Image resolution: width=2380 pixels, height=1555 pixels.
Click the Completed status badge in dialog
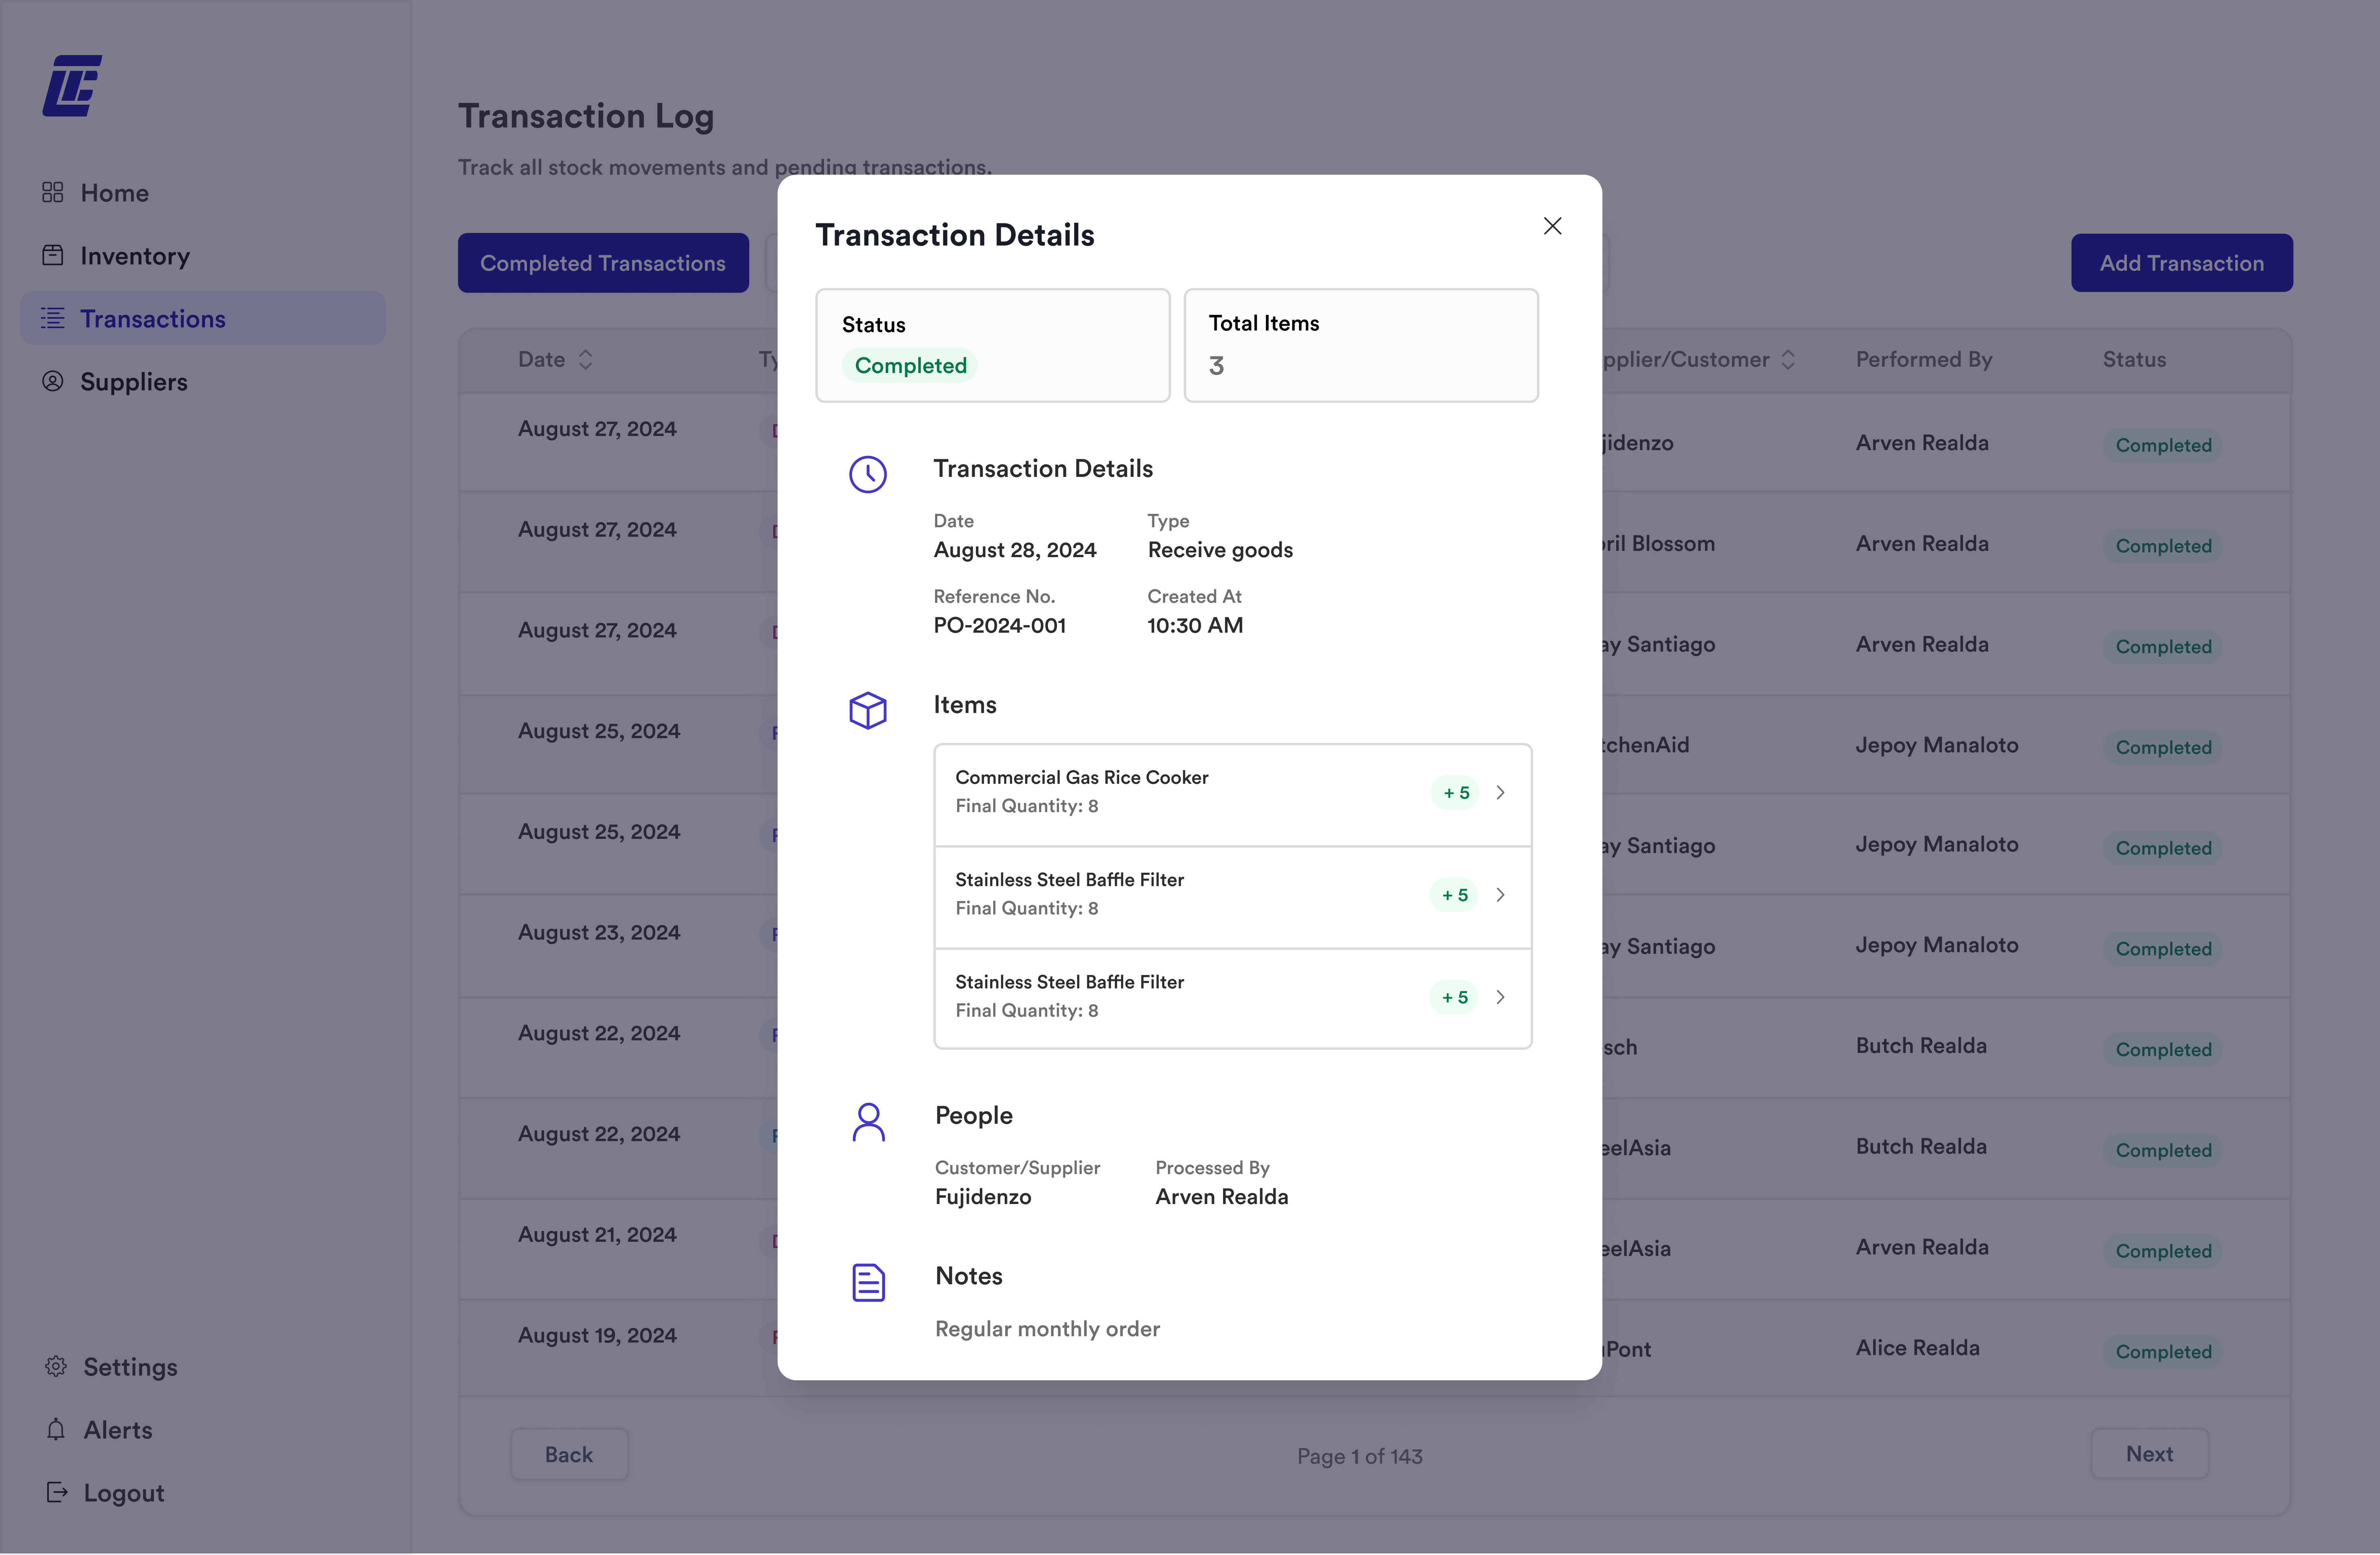point(910,365)
